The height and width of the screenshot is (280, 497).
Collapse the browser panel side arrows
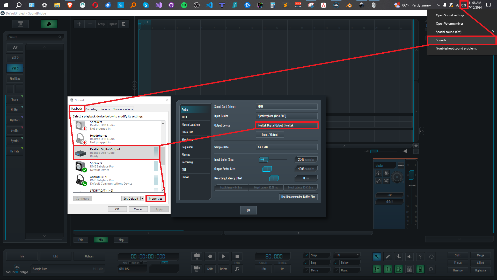[x=134, y=86]
